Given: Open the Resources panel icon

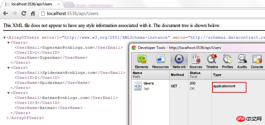Looking at the screenshot, I should [160, 62].
